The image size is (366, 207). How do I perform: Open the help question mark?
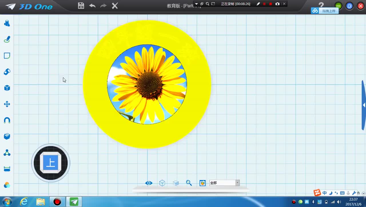(321, 5)
